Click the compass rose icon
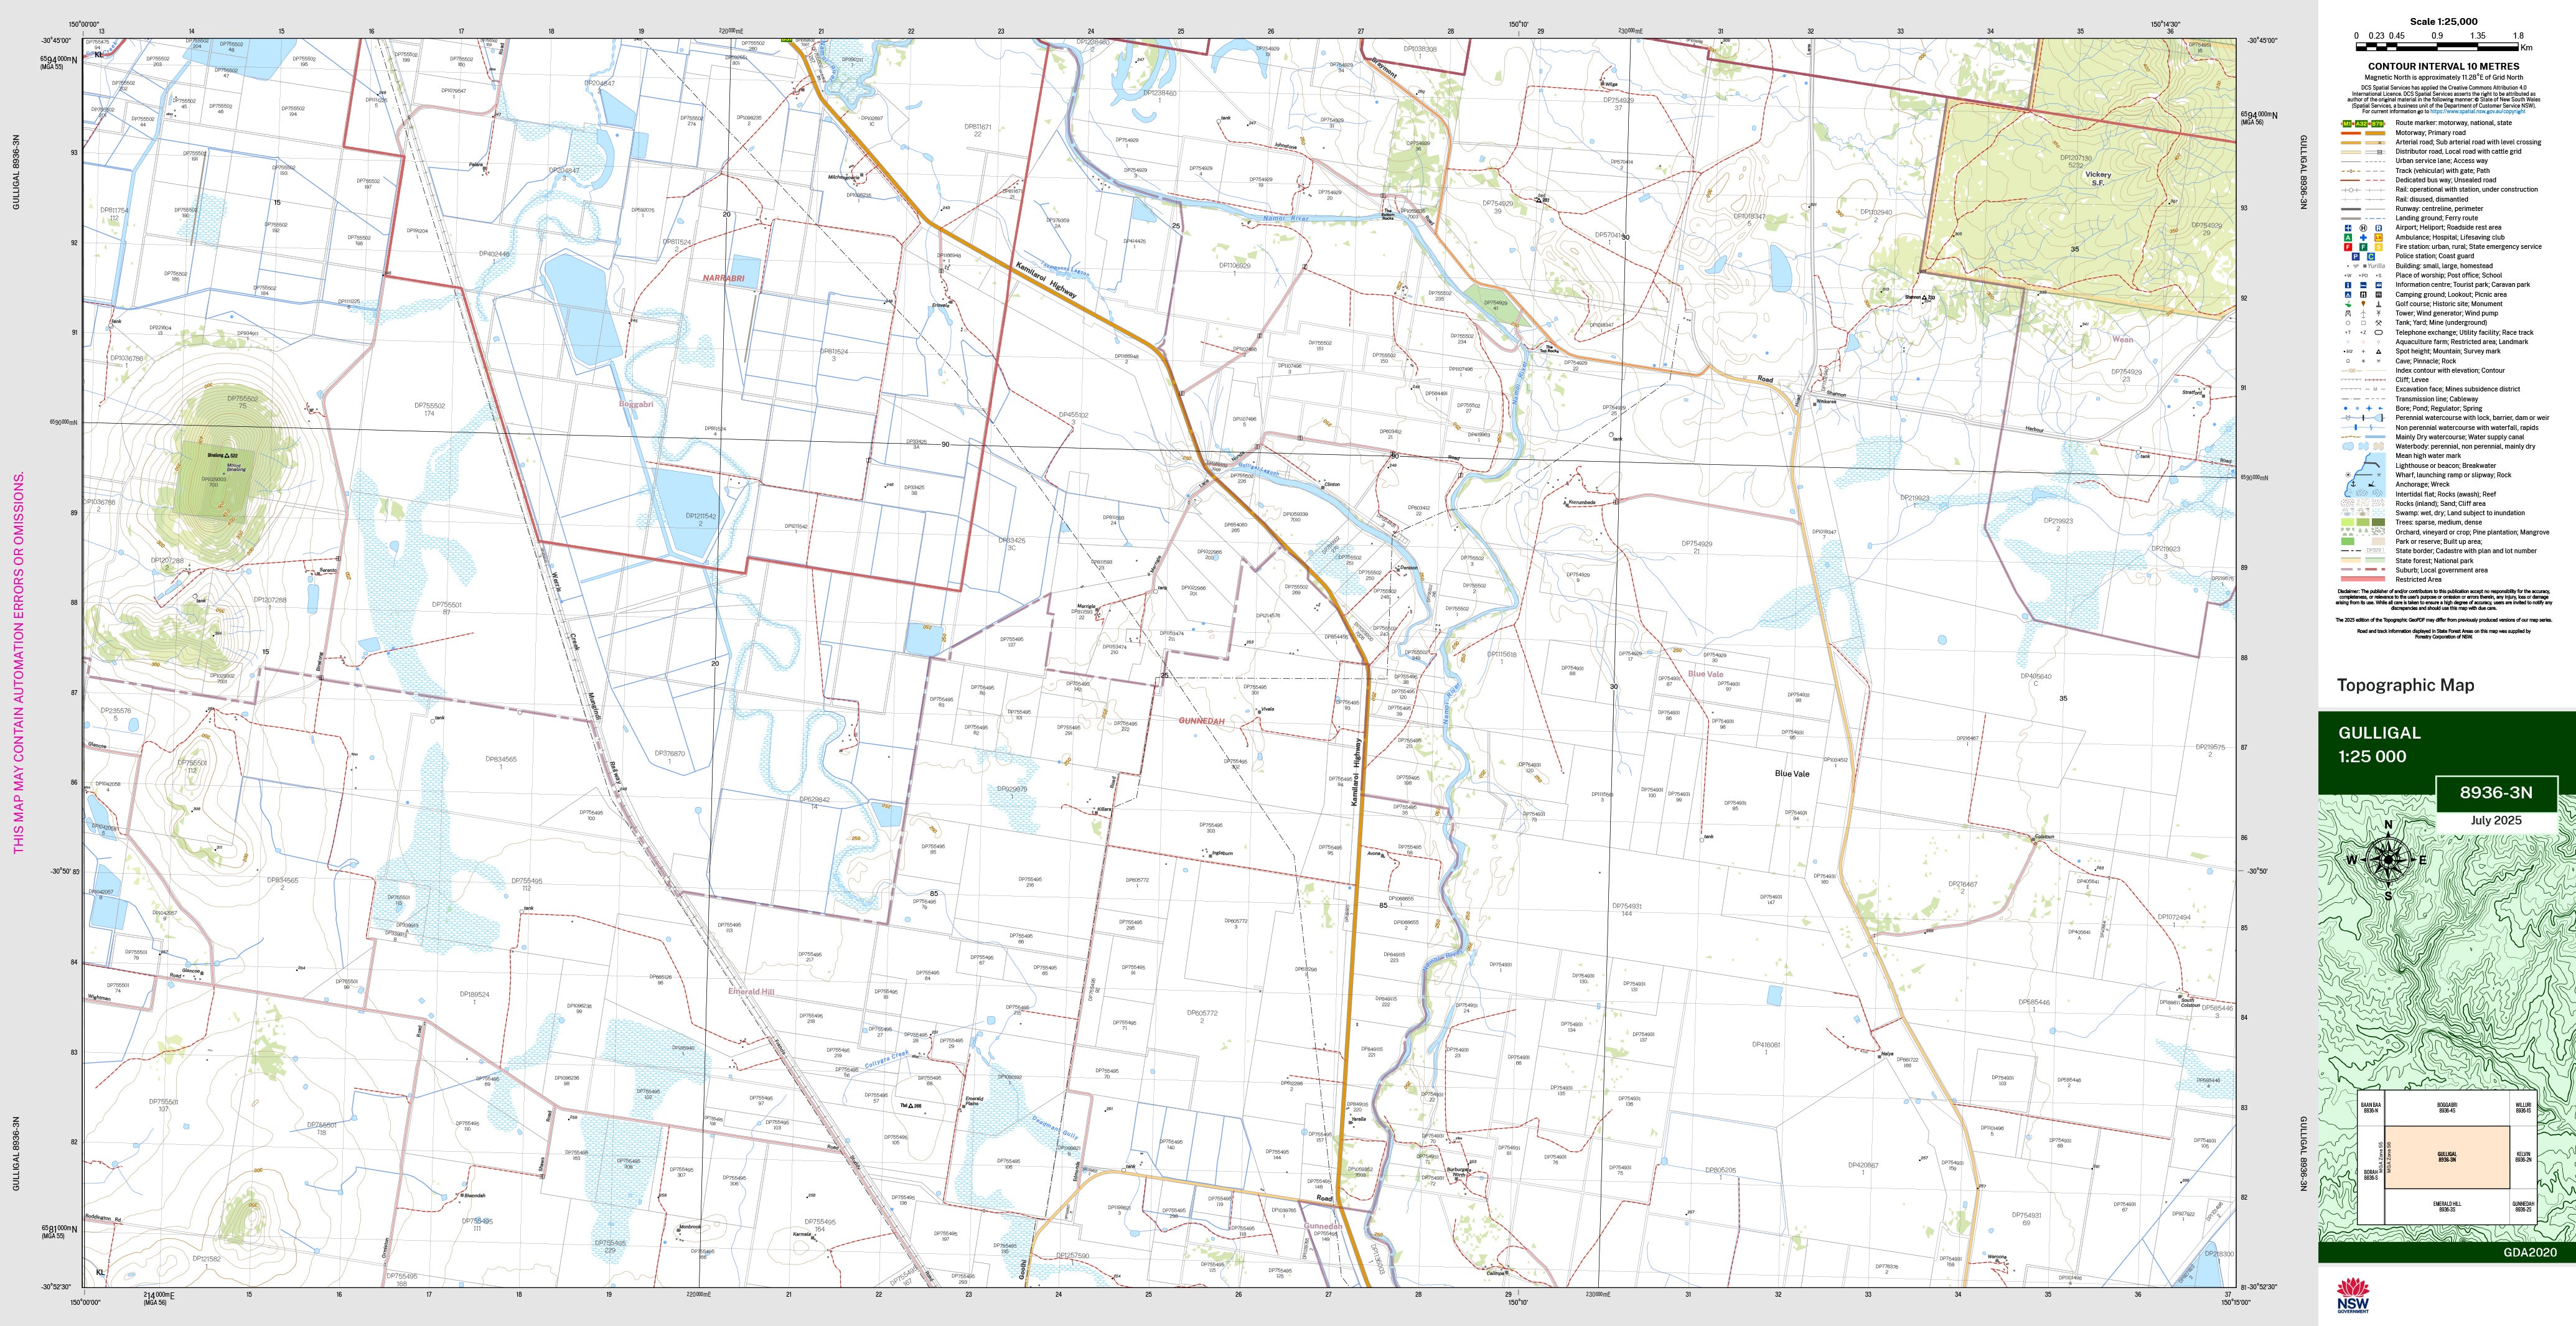 [x=2388, y=860]
